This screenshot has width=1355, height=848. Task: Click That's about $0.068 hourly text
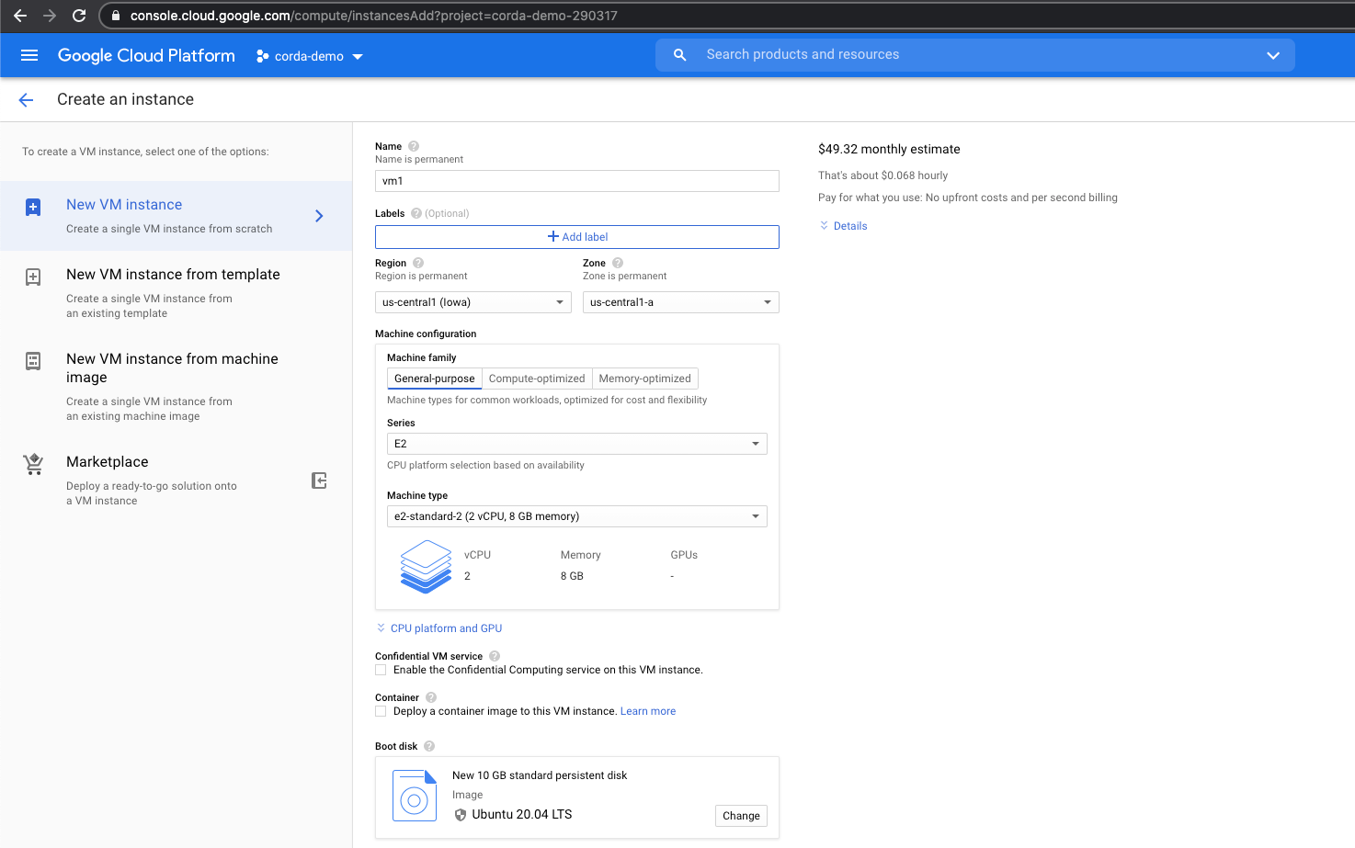pyautogui.click(x=882, y=175)
